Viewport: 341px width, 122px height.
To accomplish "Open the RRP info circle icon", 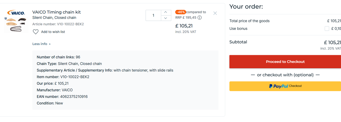I will click(200, 18).
